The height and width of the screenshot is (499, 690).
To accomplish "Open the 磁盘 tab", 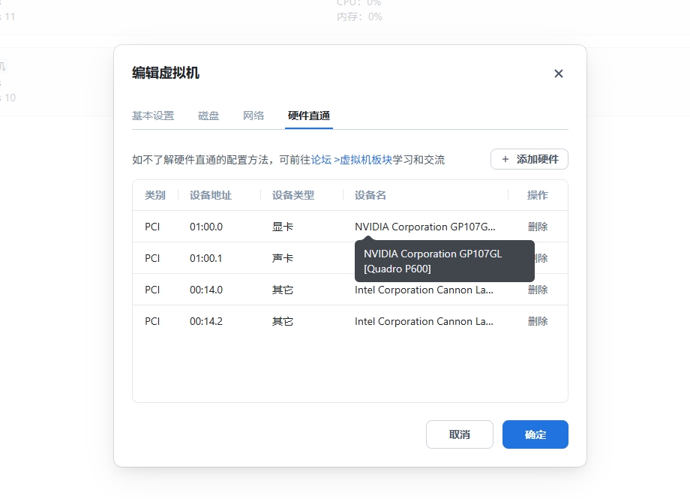I will tap(208, 116).
